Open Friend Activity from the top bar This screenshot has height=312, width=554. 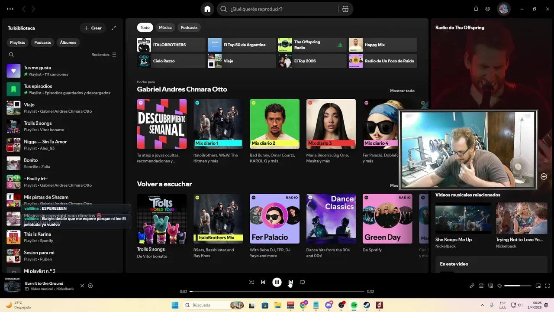[x=488, y=9]
